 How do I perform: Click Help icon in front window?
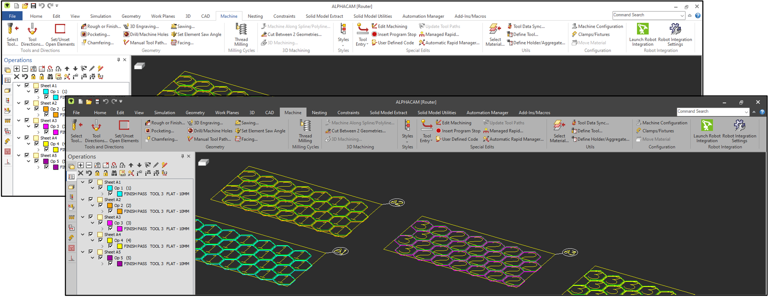click(762, 112)
